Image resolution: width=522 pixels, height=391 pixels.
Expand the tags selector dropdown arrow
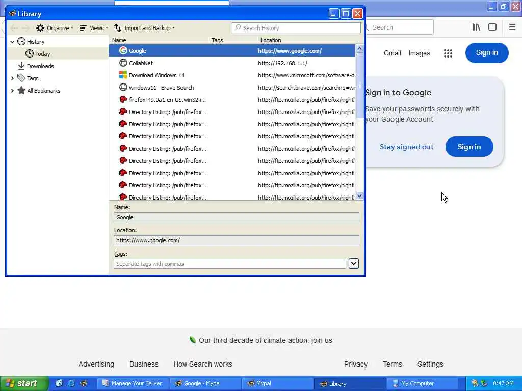[354, 264]
